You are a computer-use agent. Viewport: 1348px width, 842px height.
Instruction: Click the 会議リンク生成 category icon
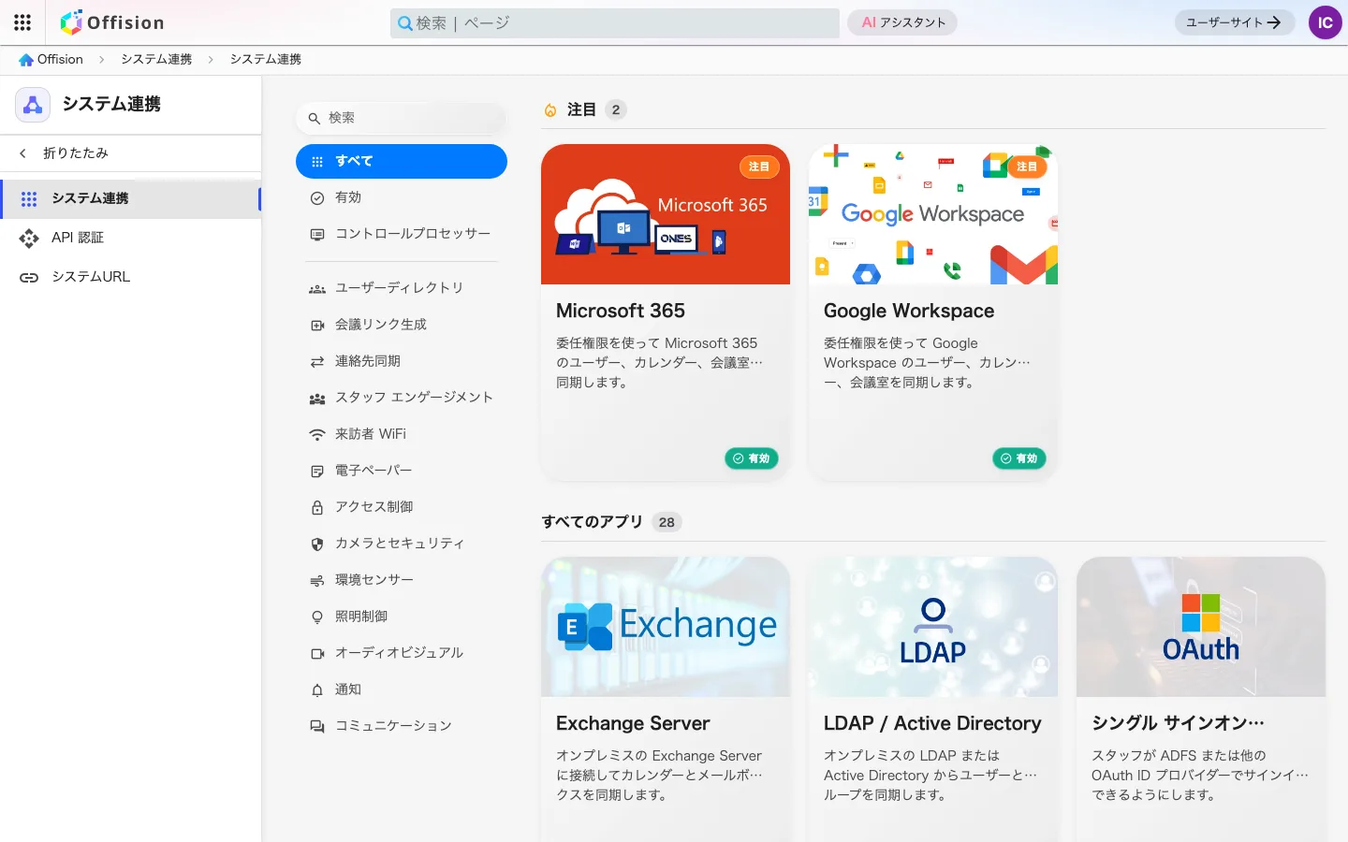pos(317,326)
